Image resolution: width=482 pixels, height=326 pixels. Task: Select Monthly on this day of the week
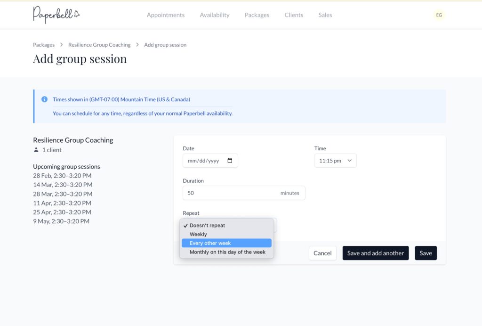click(x=227, y=252)
